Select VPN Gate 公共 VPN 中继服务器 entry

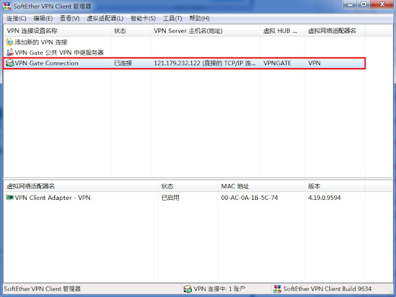pyautogui.click(x=59, y=53)
